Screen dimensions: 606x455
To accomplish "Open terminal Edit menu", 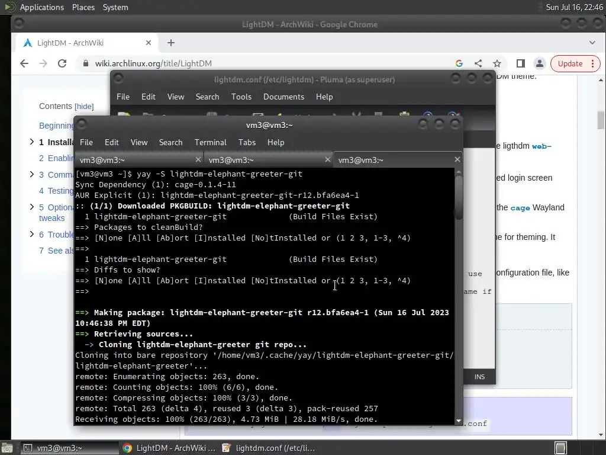I will click(111, 142).
